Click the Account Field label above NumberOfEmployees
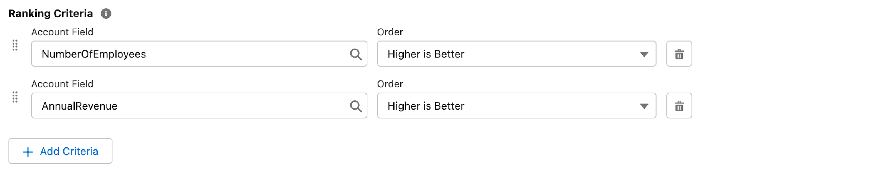 62,32
